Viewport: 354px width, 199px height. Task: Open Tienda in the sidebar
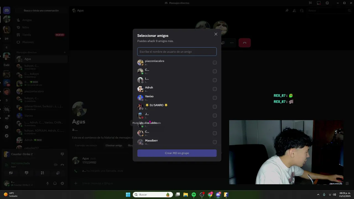tap(41, 35)
